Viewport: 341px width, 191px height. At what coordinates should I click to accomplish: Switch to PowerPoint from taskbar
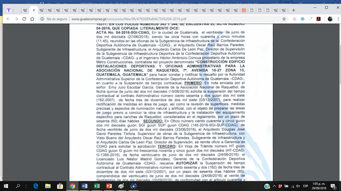click(x=109, y=186)
